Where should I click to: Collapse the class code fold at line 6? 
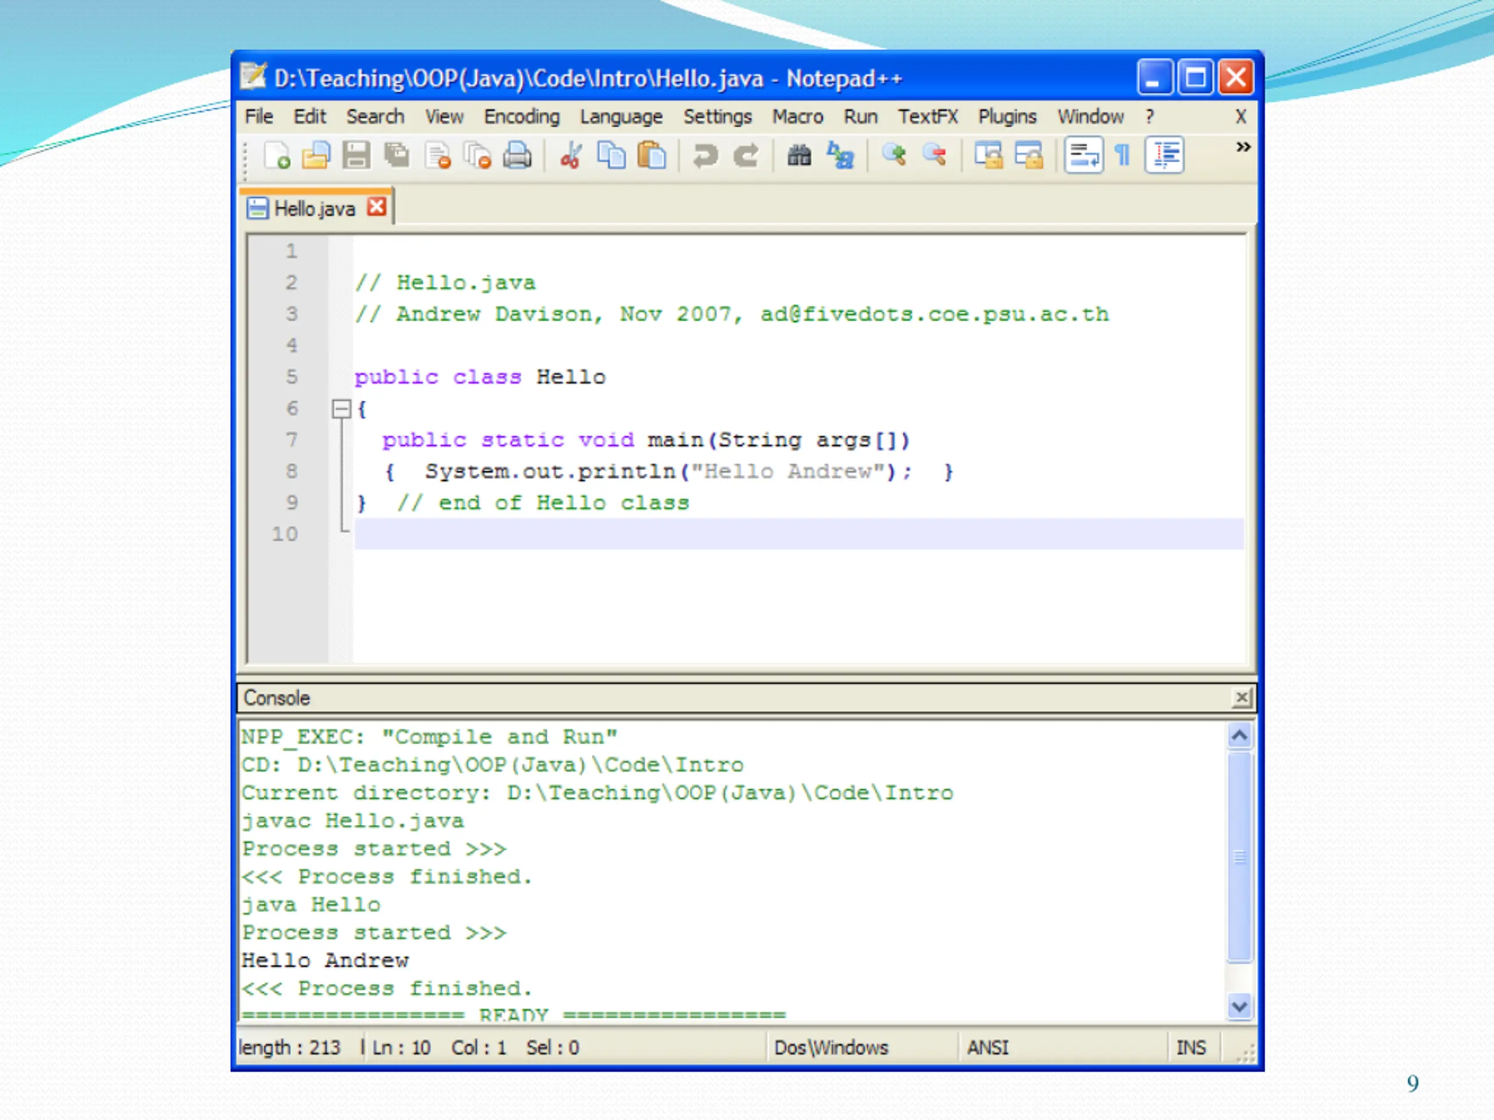[342, 408]
